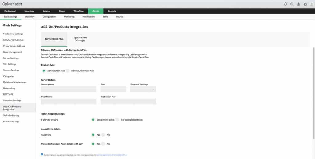The width and height of the screenshot is (315, 159).
Task: Toggle the license agreement checkbox
Action: tap(42, 154)
